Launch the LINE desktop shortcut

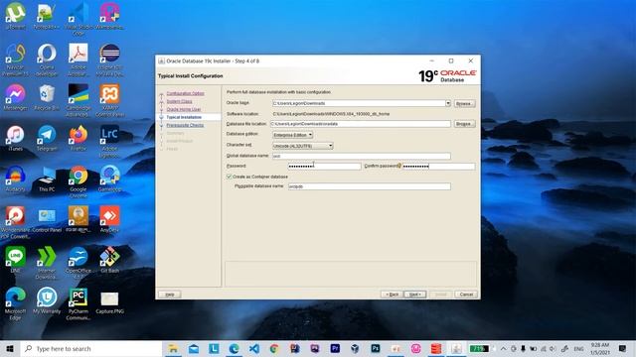pyautogui.click(x=16, y=260)
